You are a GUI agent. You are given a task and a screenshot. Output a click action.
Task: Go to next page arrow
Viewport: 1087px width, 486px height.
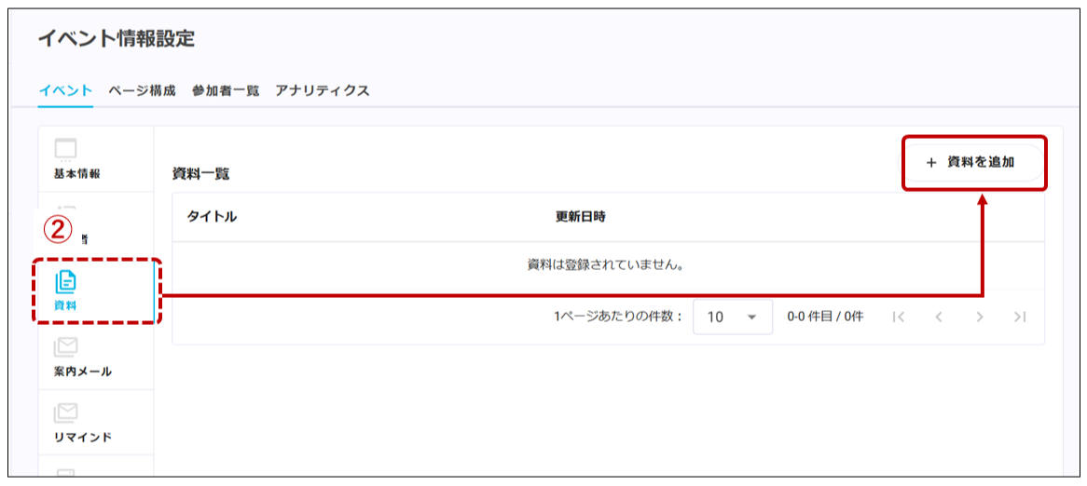[x=980, y=317]
